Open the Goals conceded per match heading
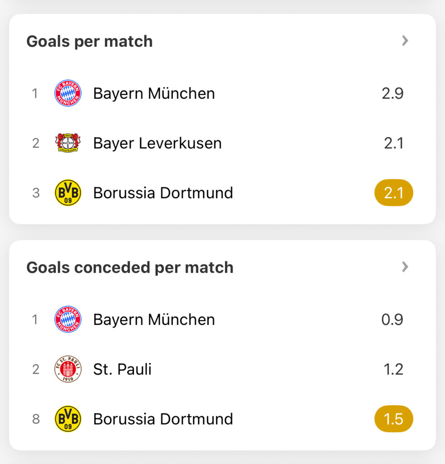Viewport: 445px width, 464px height. pyautogui.click(x=130, y=267)
